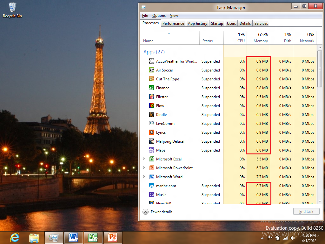Image resolution: width=325 pixels, height=244 pixels.
Task: Click the volume speaker tray icon
Action: coord(293,238)
